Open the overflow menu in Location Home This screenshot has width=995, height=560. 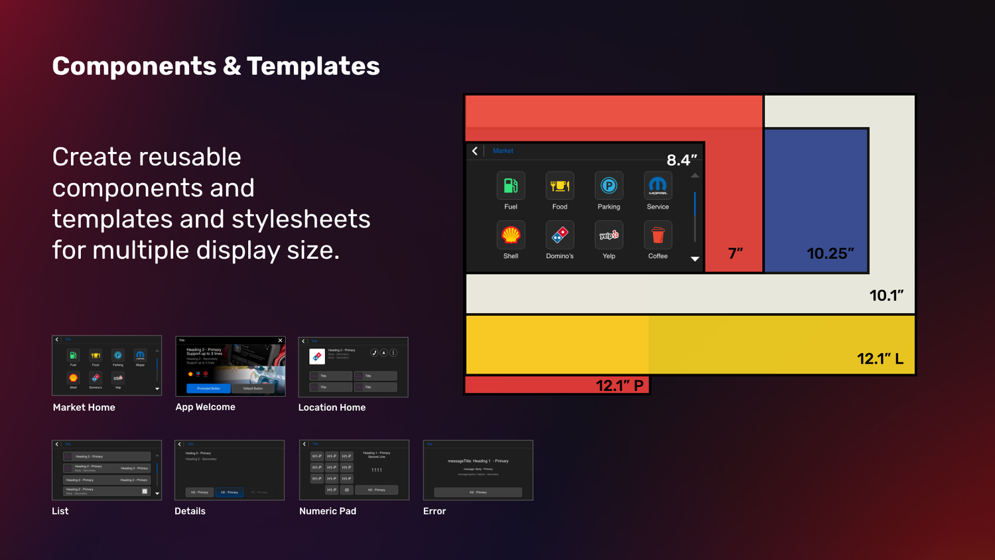click(393, 352)
